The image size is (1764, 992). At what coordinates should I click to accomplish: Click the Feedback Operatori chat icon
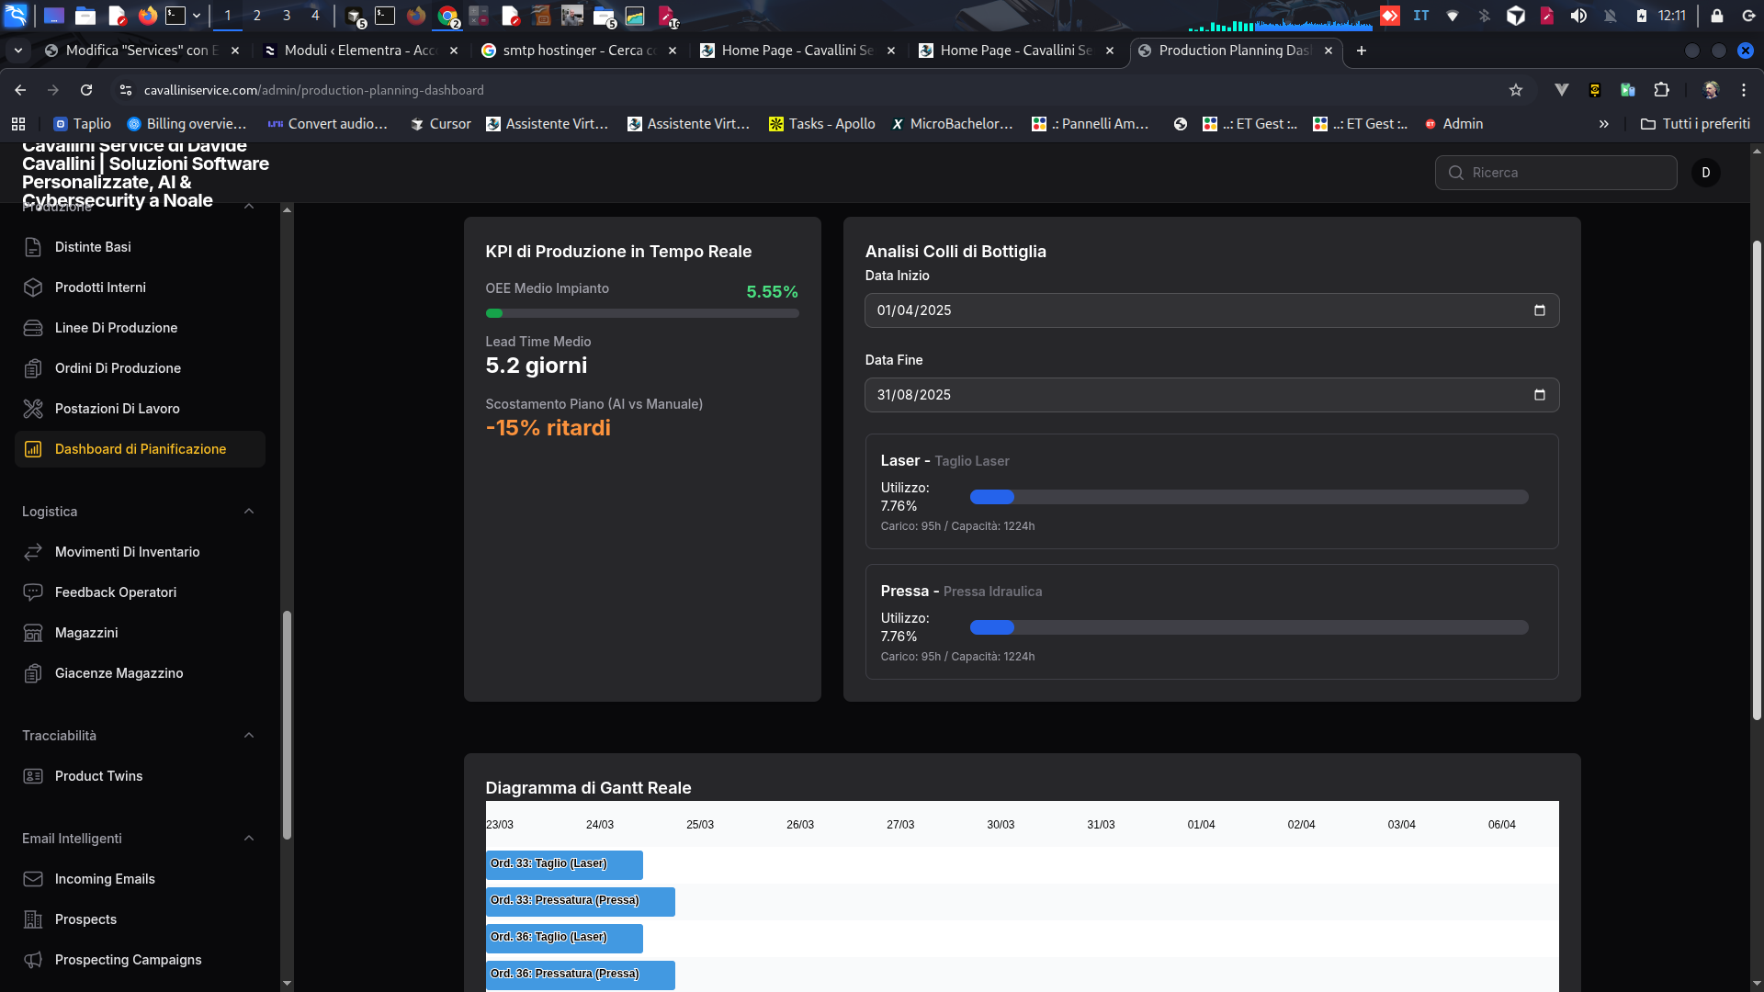click(33, 592)
